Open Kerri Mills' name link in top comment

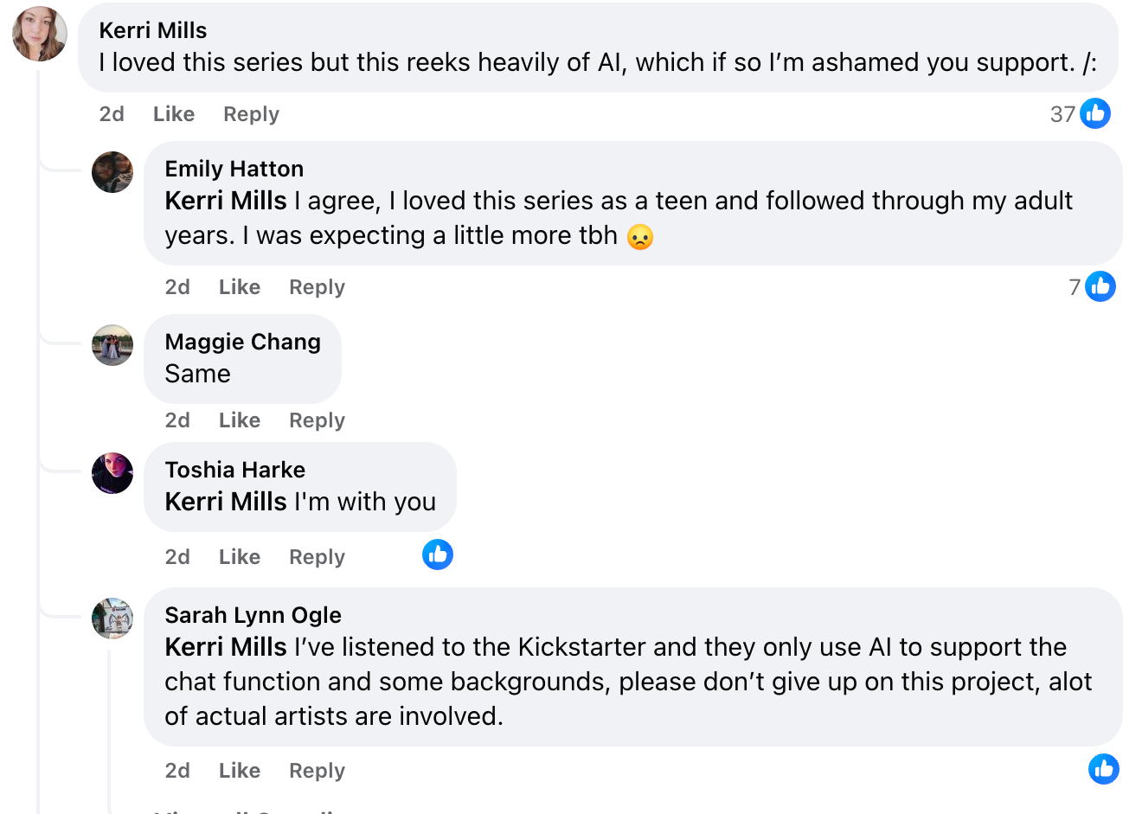pos(153,30)
